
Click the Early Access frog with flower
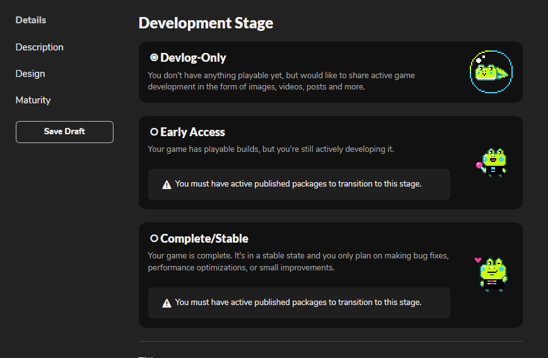tap(493, 162)
